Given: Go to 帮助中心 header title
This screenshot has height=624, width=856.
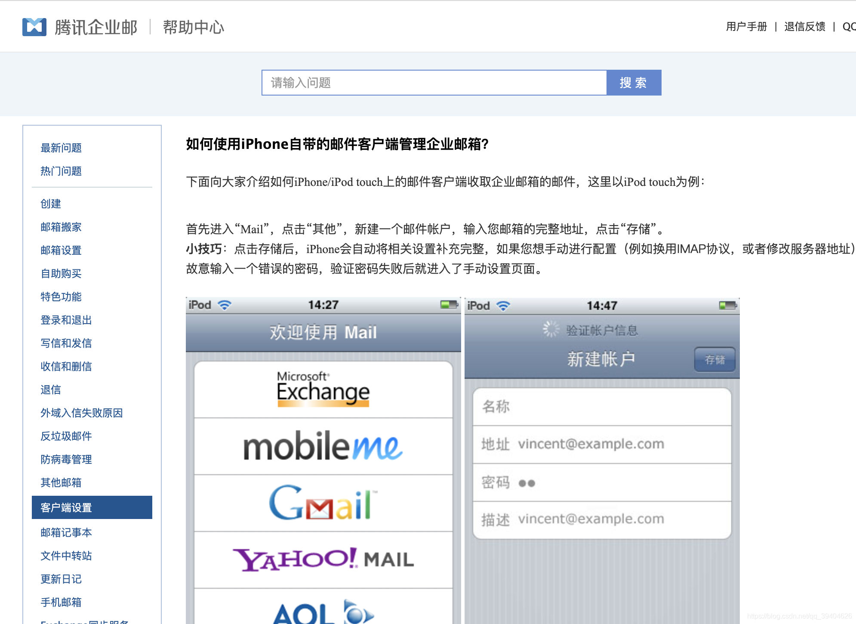Looking at the screenshot, I should click(194, 27).
